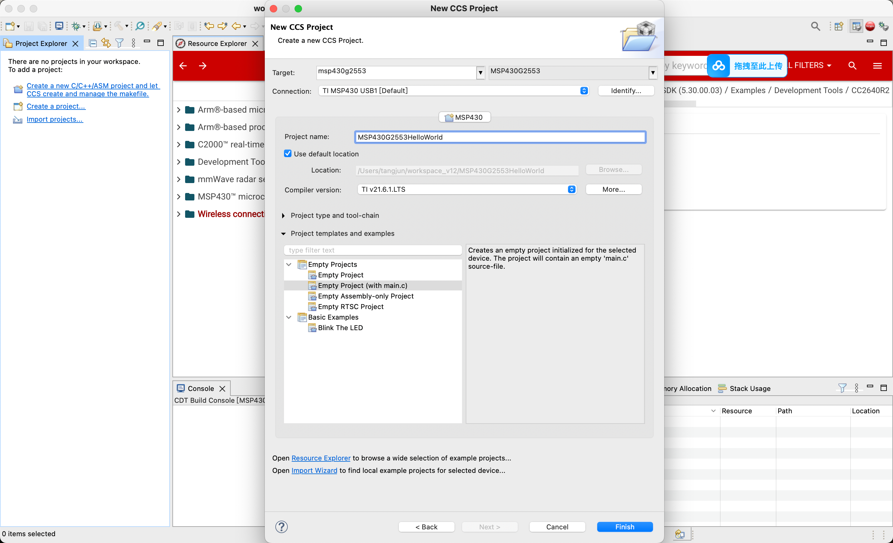Click the blue monitor terminal toolbar icon
Image resolution: width=893 pixels, height=543 pixels.
click(x=59, y=26)
